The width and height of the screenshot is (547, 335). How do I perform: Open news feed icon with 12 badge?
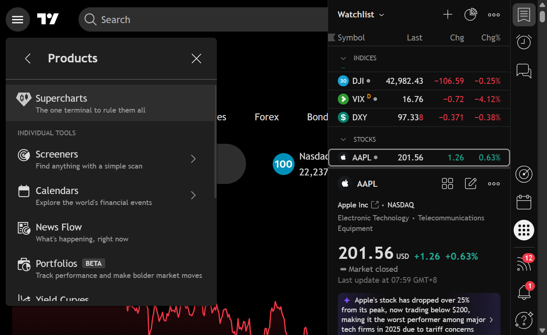(524, 263)
